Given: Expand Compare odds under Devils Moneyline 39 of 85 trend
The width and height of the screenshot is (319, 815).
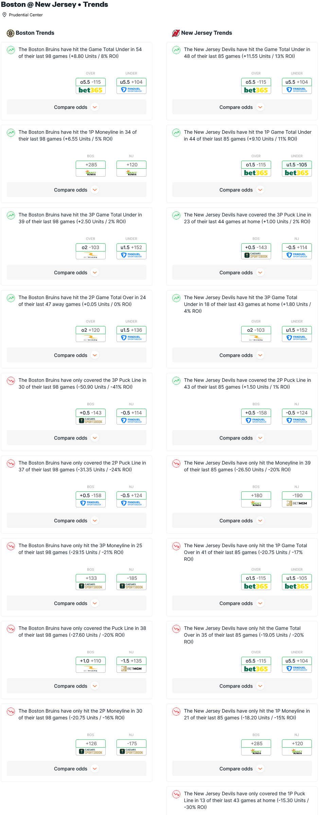Looking at the screenshot, I should click(242, 521).
